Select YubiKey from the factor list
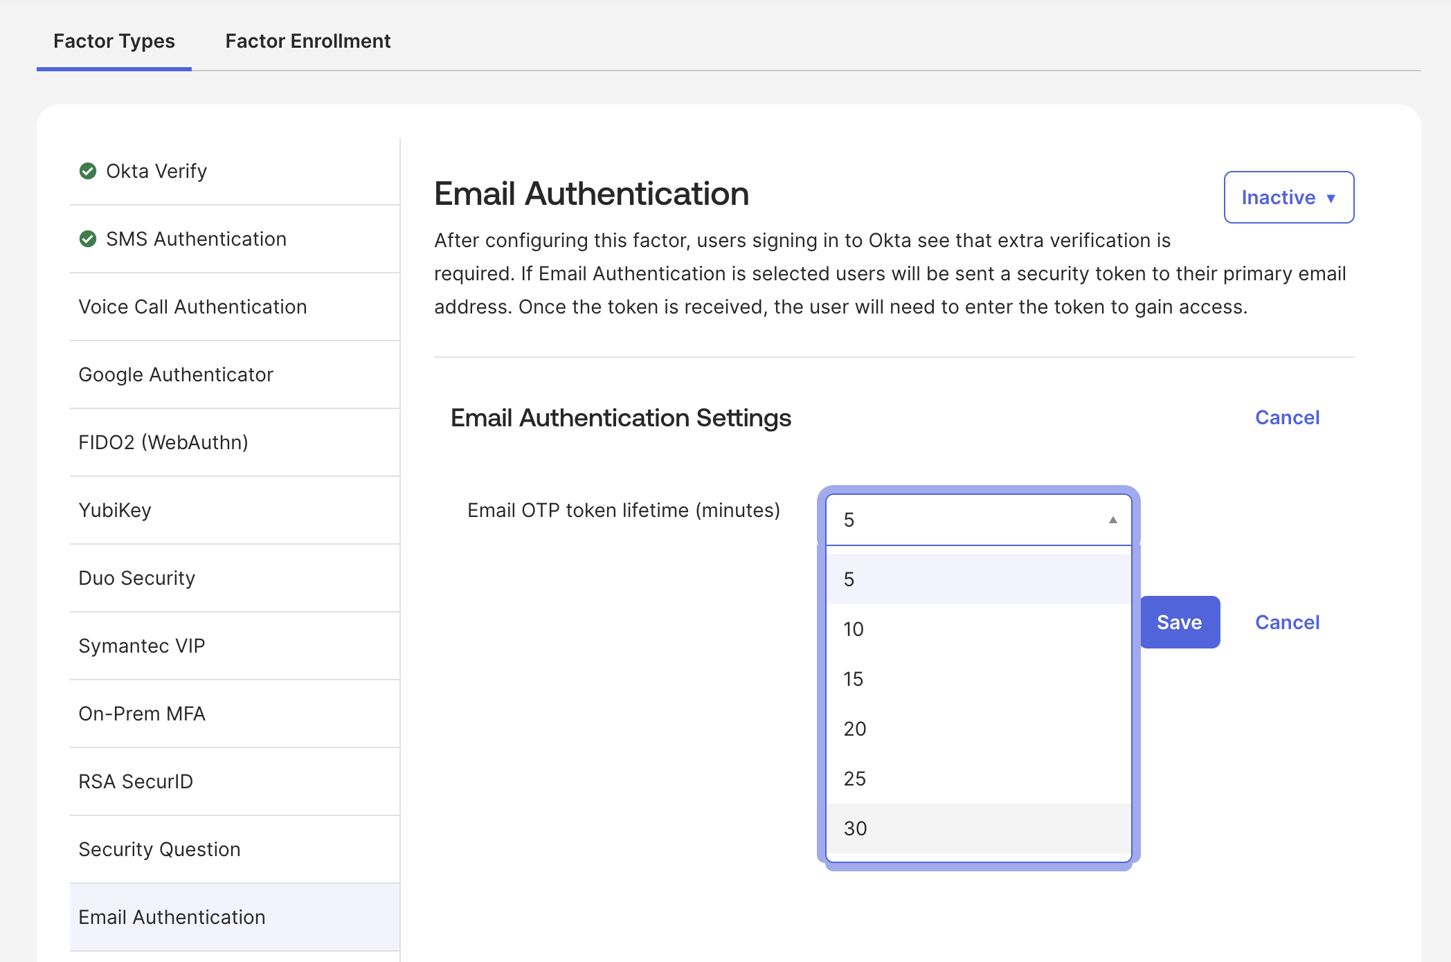The width and height of the screenshot is (1451, 962). (116, 510)
